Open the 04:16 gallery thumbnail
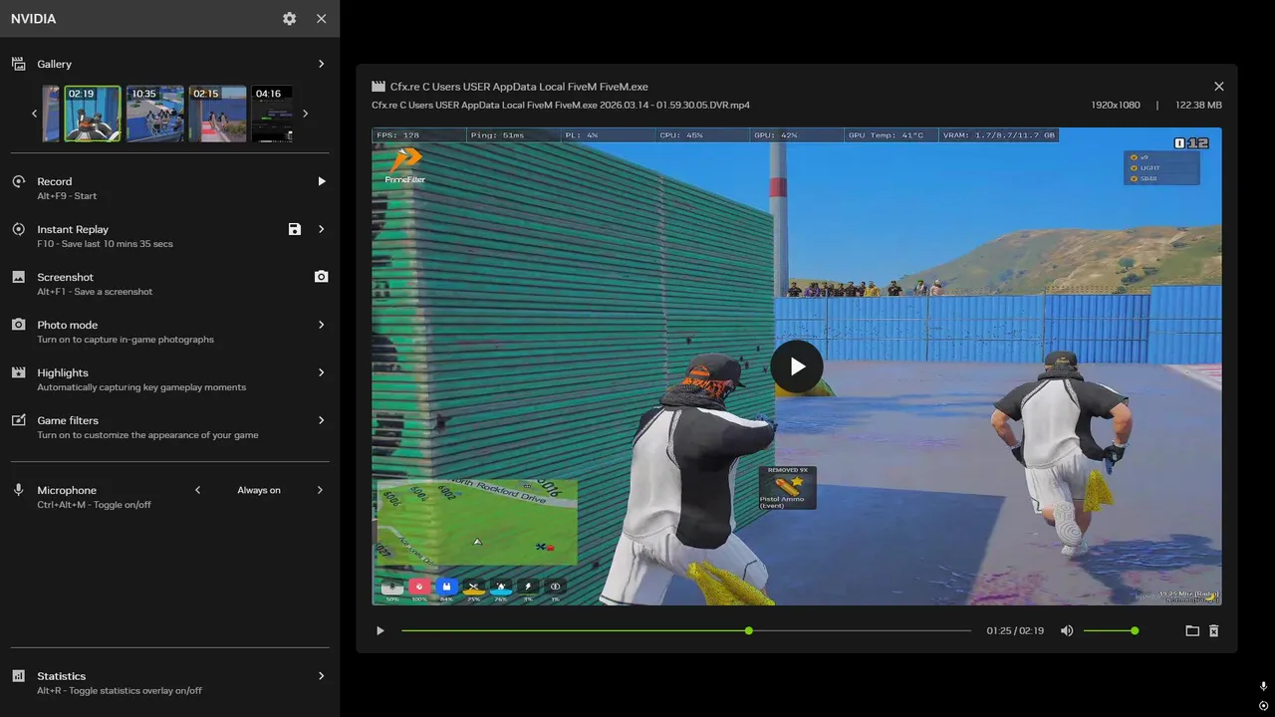 272,114
